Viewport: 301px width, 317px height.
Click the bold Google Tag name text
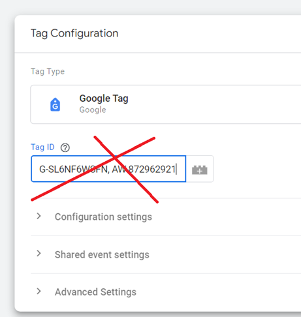pyautogui.click(x=104, y=98)
